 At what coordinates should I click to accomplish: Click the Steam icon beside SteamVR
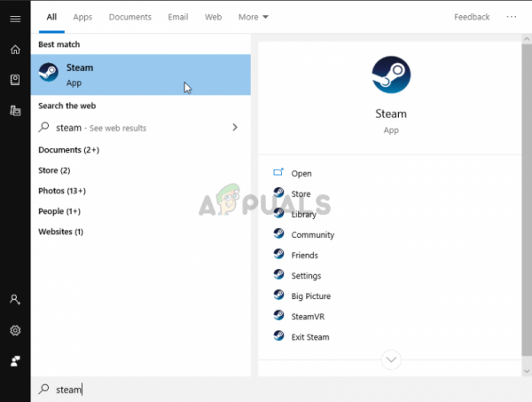click(x=279, y=315)
